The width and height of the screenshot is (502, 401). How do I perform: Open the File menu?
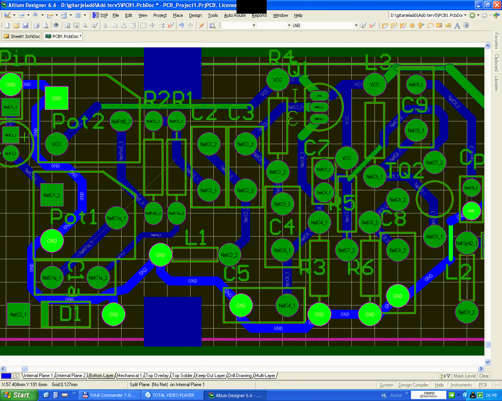coord(116,15)
